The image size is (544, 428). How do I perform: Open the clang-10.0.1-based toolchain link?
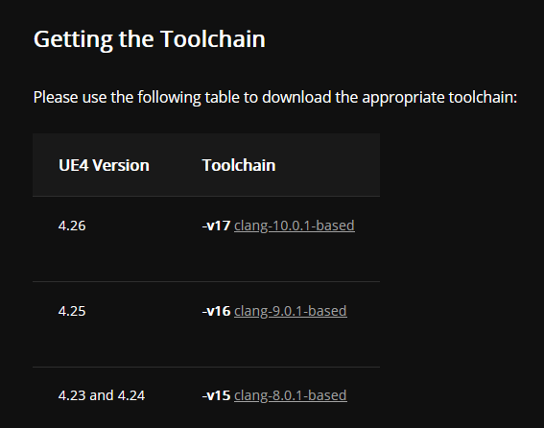(x=295, y=226)
